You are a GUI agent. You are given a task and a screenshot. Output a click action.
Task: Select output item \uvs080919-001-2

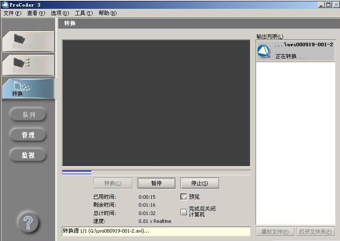(x=295, y=51)
